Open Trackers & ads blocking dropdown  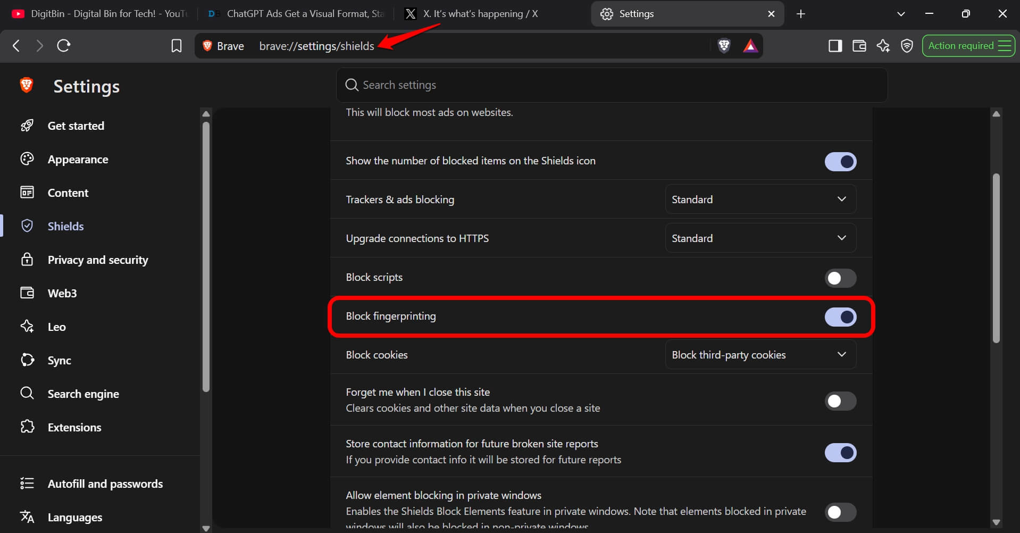click(x=760, y=199)
